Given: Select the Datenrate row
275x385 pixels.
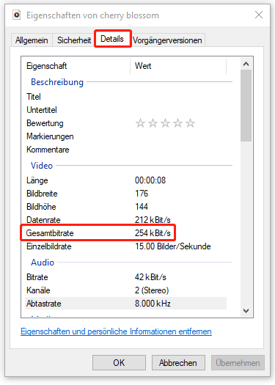Looking at the screenshot, I should coord(125,220).
